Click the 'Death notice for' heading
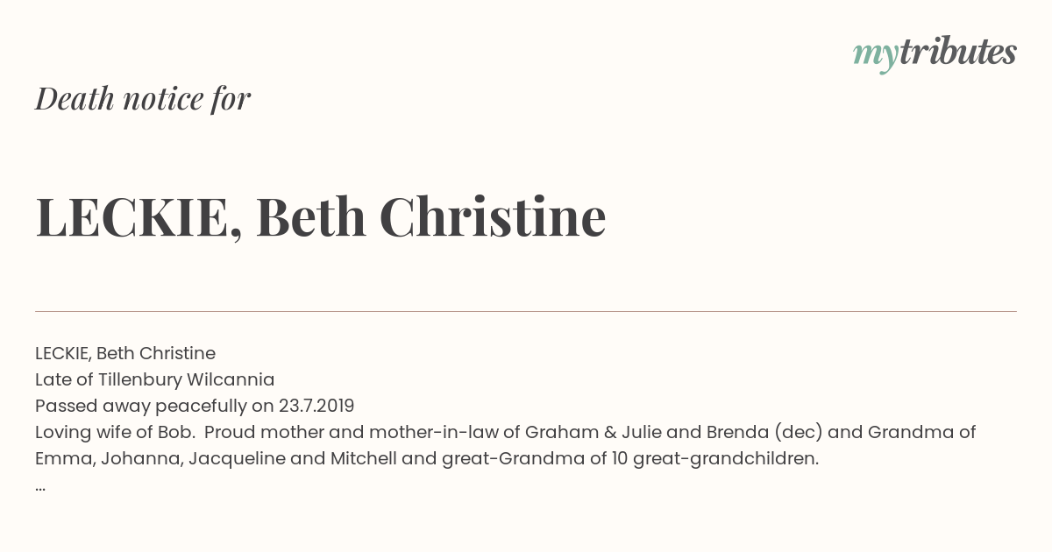The image size is (1052, 552). point(143,99)
